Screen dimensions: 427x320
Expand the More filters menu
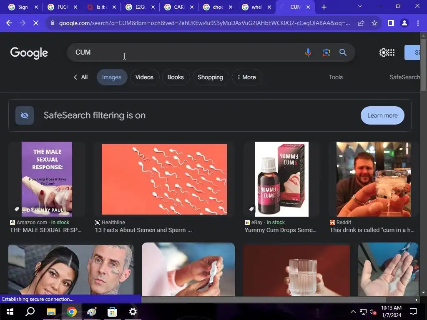click(x=247, y=77)
